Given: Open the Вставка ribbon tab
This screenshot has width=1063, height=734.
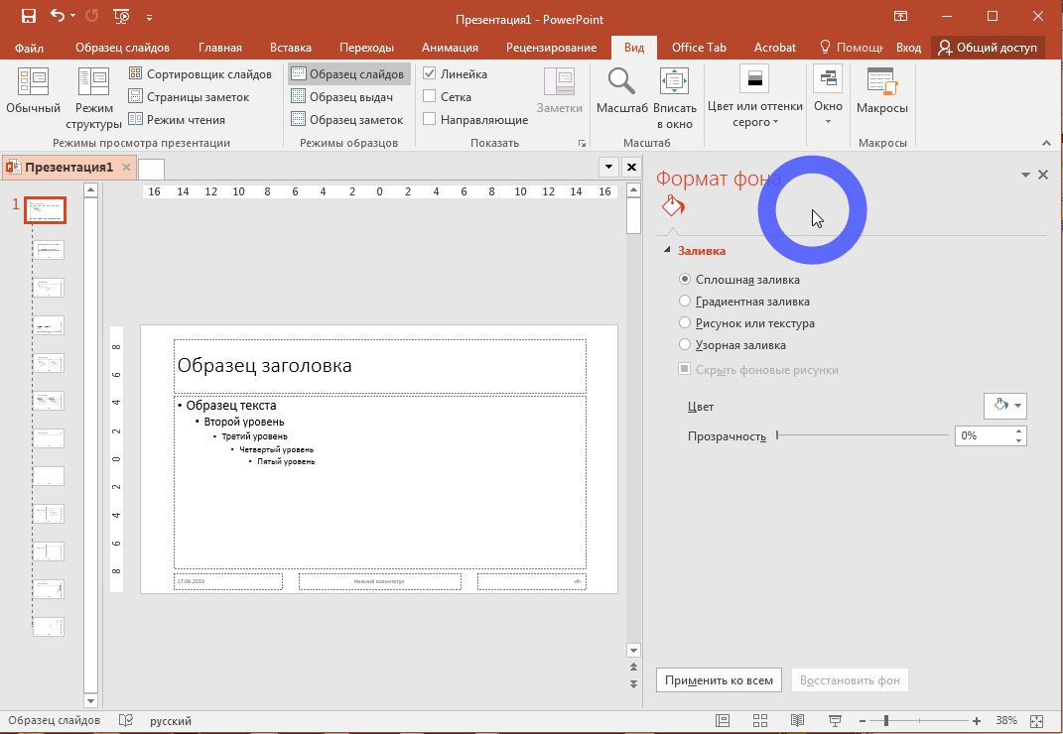Looking at the screenshot, I should pos(290,48).
